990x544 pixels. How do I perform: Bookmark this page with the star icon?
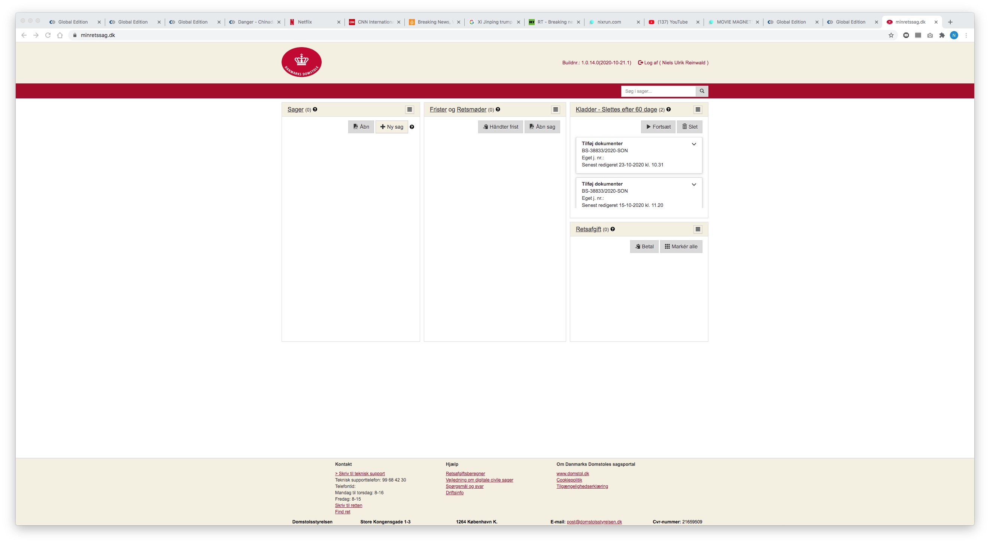click(x=891, y=35)
